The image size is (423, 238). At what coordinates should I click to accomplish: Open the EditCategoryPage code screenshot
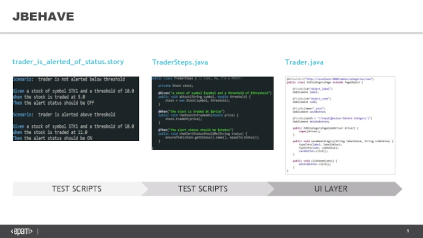(x=340, y=125)
